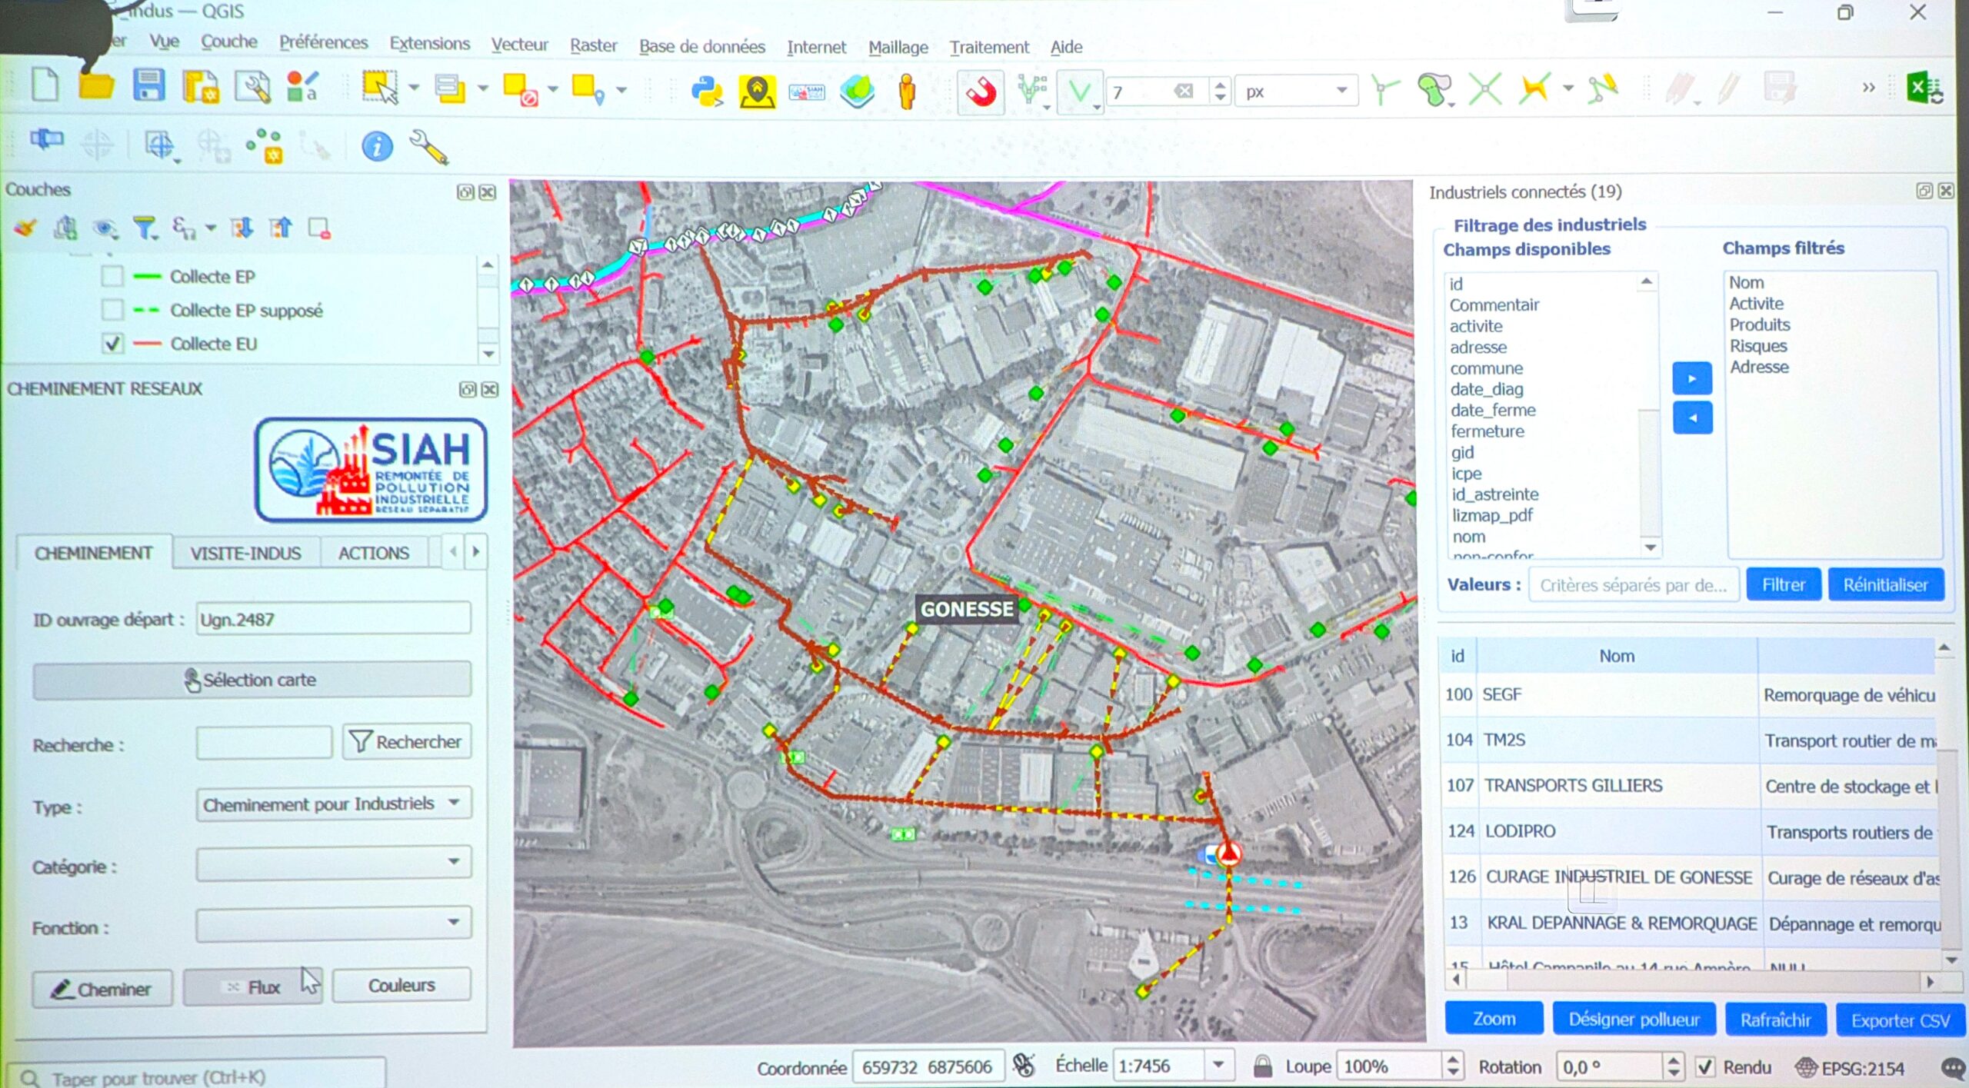
Task: Click the right arrow to add filtered field
Action: pos(1692,378)
